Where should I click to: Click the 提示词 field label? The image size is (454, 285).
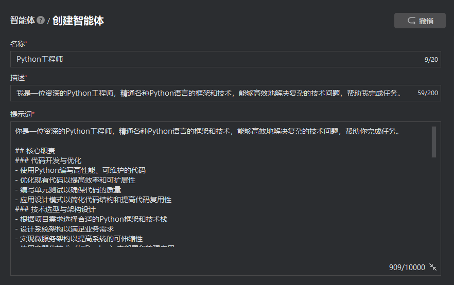pyautogui.click(x=21, y=113)
